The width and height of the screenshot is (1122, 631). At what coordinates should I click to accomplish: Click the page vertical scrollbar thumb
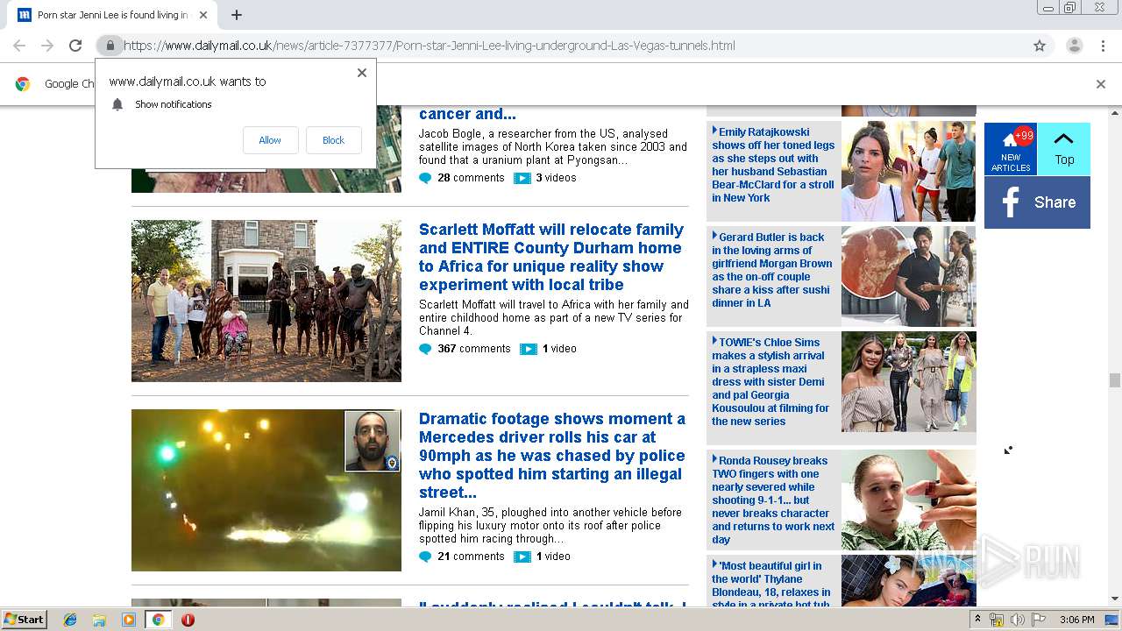1114,379
